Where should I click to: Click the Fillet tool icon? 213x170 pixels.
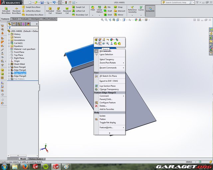point(93,8)
